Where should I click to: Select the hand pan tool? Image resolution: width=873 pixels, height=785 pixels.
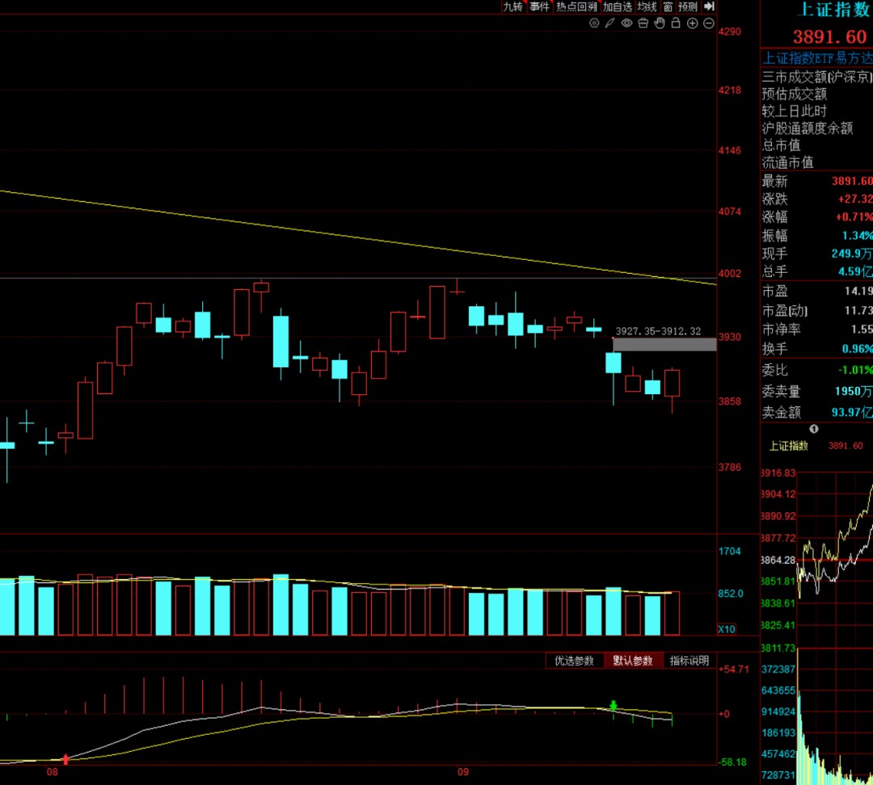pyautogui.click(x=660, y=23)
